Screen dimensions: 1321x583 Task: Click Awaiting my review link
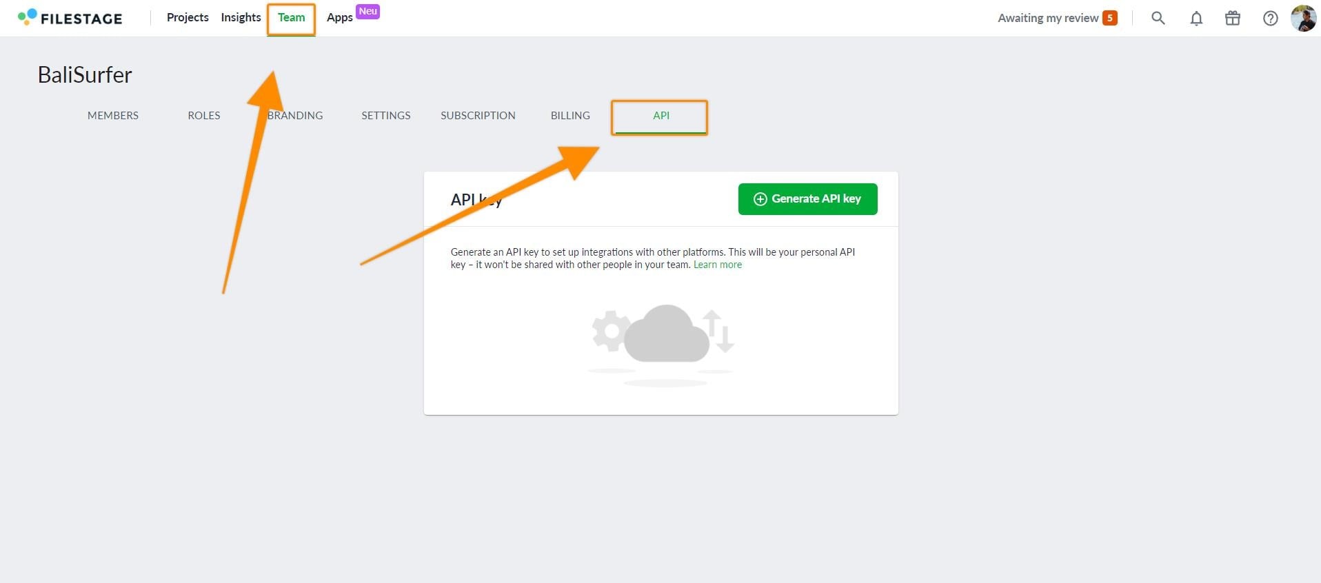pos(1048,18)
